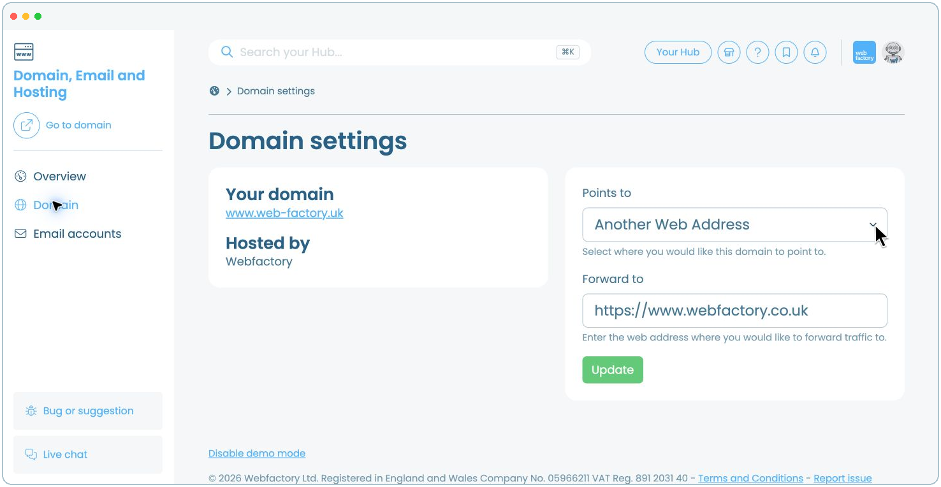Click the chat bubbles icon beside Live chat
The image size is (941, 487).
pos(31,454)
